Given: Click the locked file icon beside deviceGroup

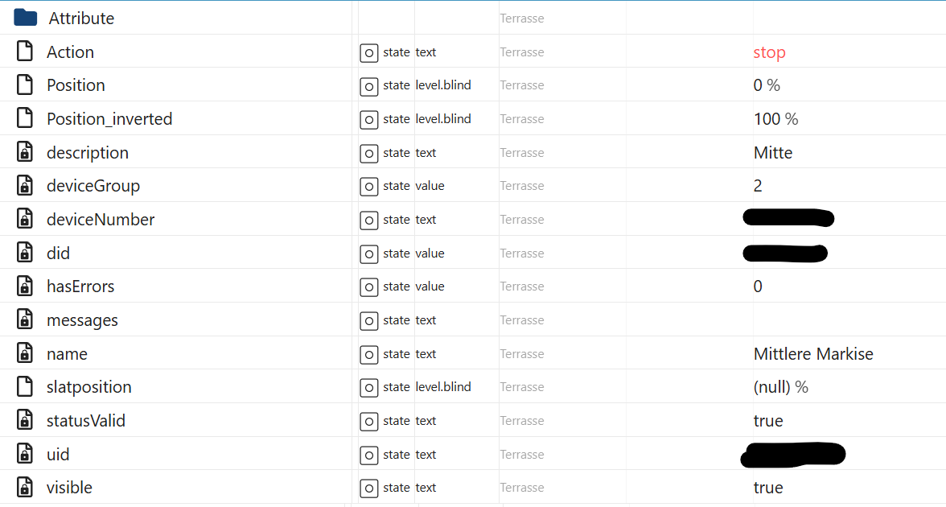Looking at the screenshot, I should (x=26, y=186).
